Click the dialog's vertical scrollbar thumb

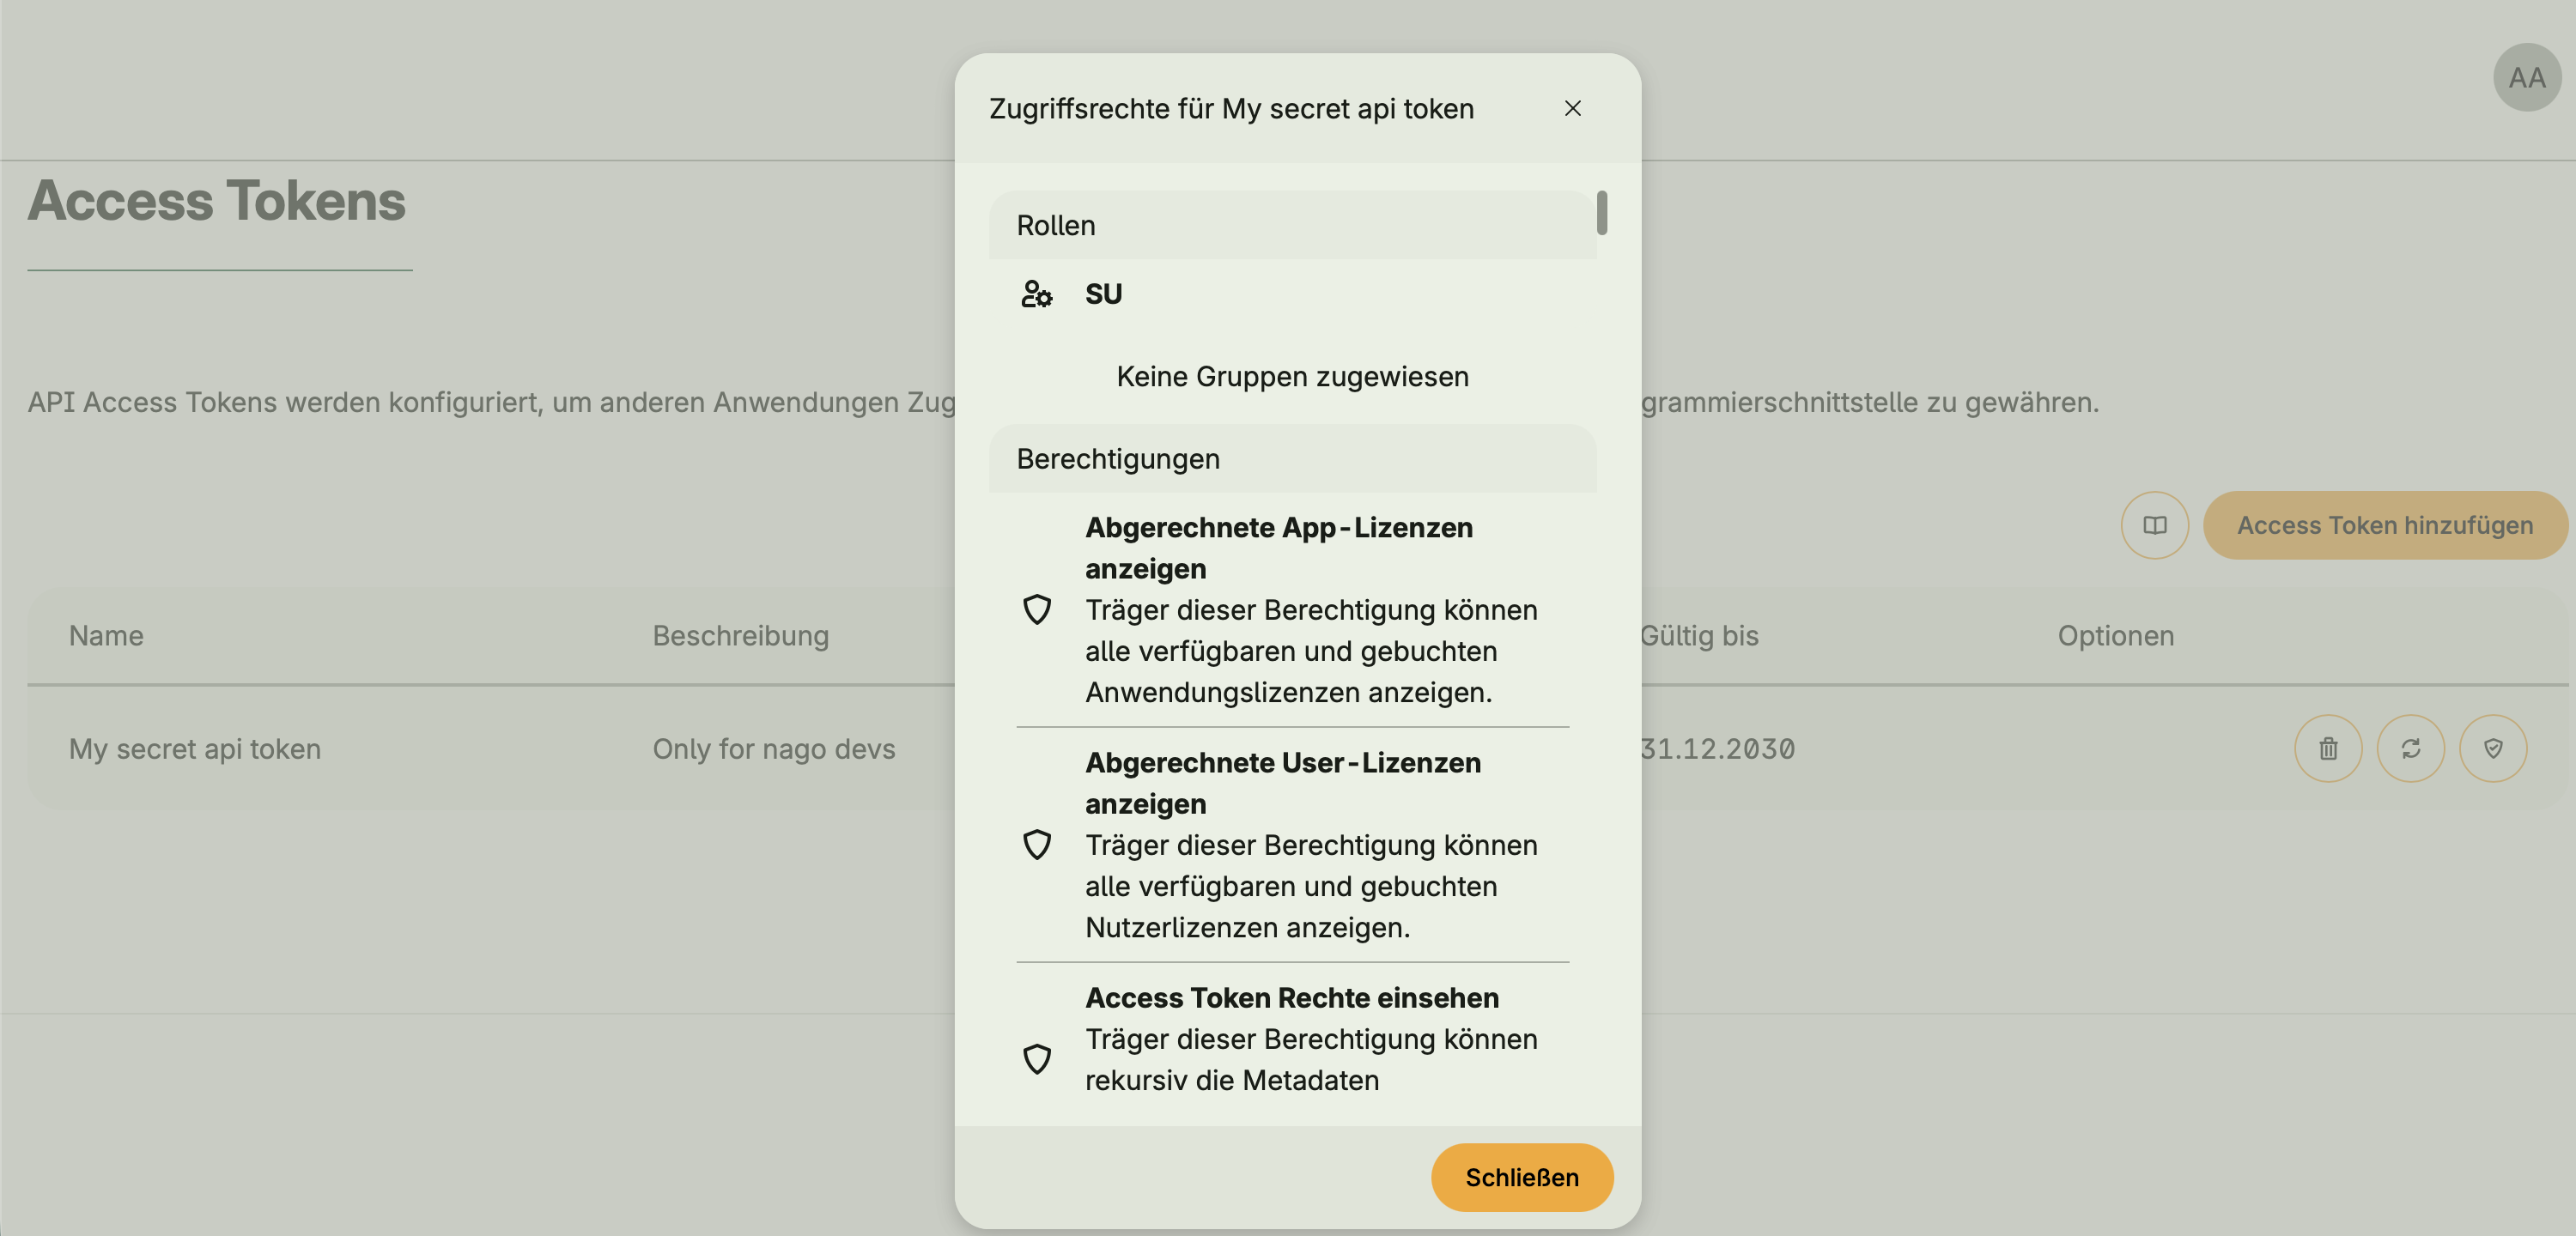1601,213
